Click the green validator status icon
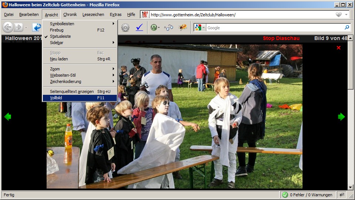 tap(285, 195)
